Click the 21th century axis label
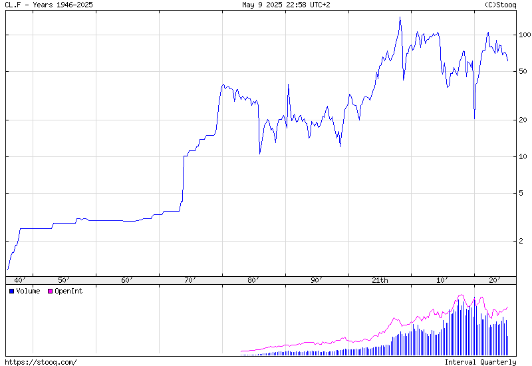 coord(380,280)
